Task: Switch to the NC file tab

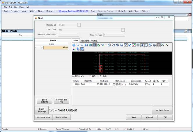Action: click(94, 41)
